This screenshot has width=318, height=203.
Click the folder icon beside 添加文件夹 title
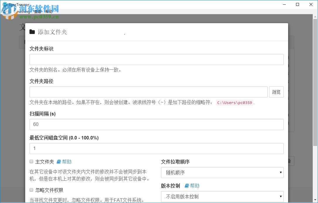(32, 32)
